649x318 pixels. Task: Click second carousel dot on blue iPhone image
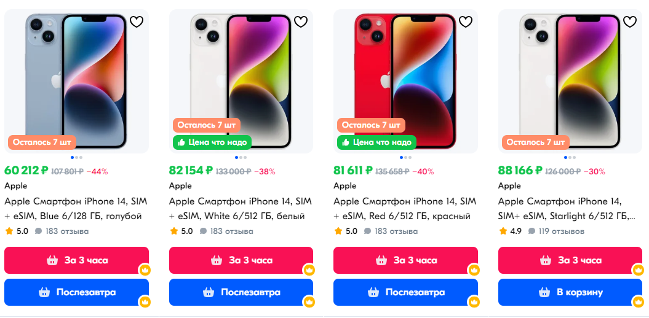coord(76,157)
